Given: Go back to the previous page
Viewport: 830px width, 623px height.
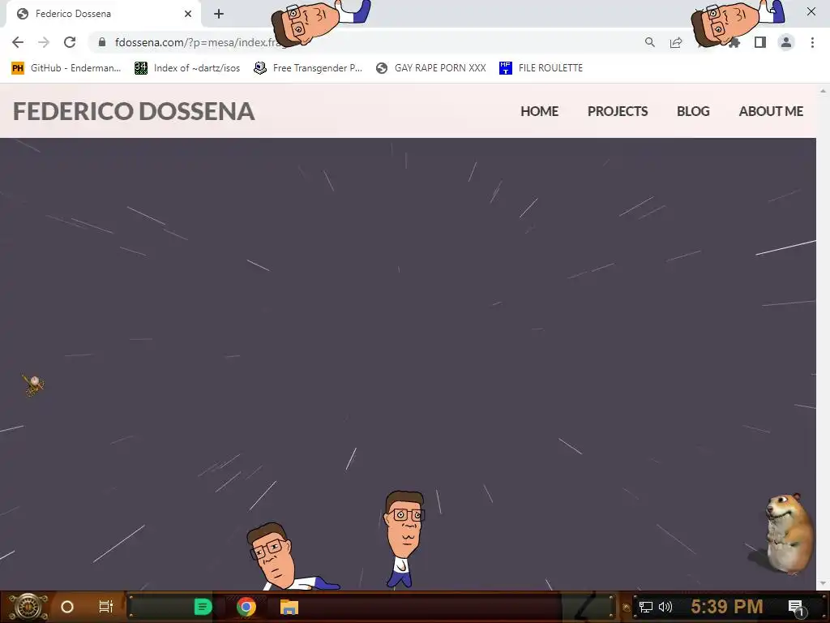Looking at the screenshot, I should pyautogui.click(x=18, y=42).
